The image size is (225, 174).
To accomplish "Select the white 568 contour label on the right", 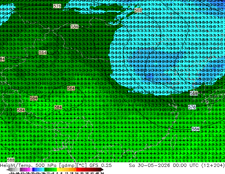I will click(x=193, y=93).
